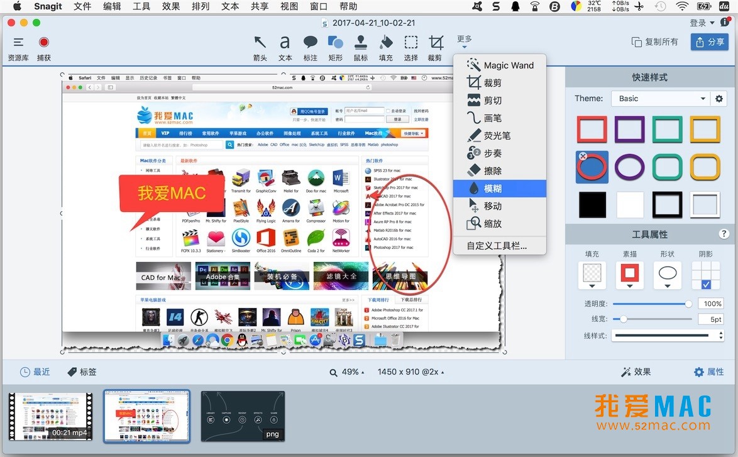Select the Callout (标注) tool

click(x=310, y=48)
